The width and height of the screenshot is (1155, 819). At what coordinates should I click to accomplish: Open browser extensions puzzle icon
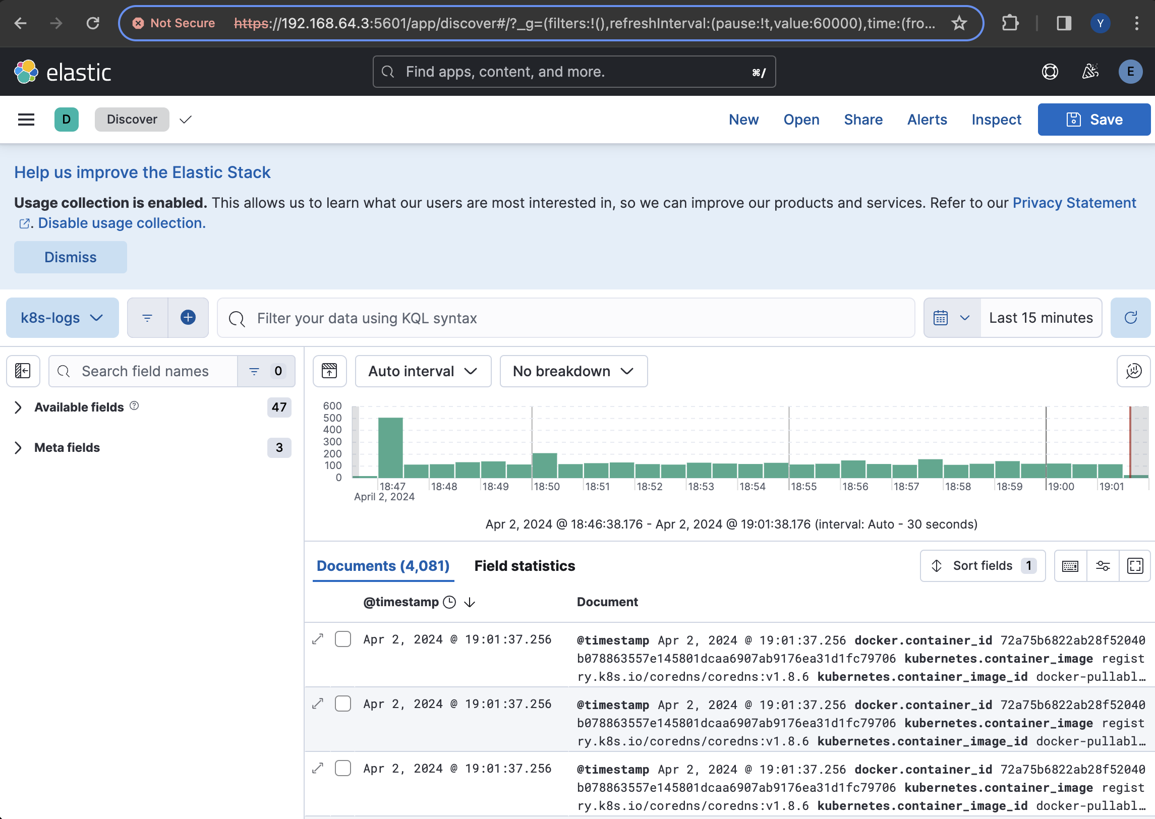tap(1010, 23)
